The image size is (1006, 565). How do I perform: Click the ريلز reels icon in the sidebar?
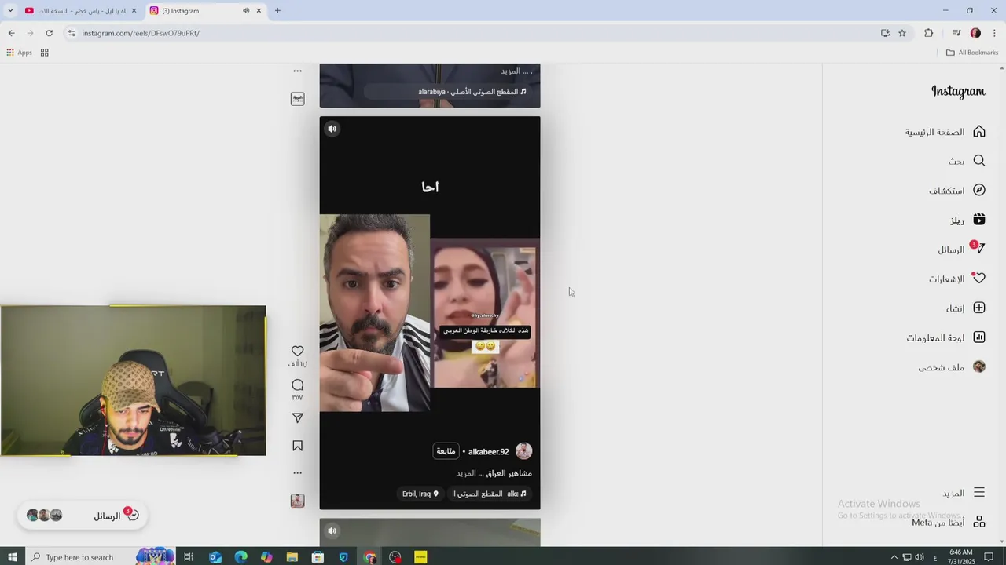point(979,220)
